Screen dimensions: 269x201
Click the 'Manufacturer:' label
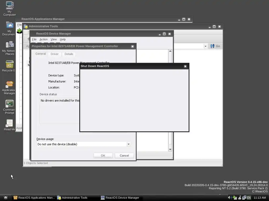[57, 82]
